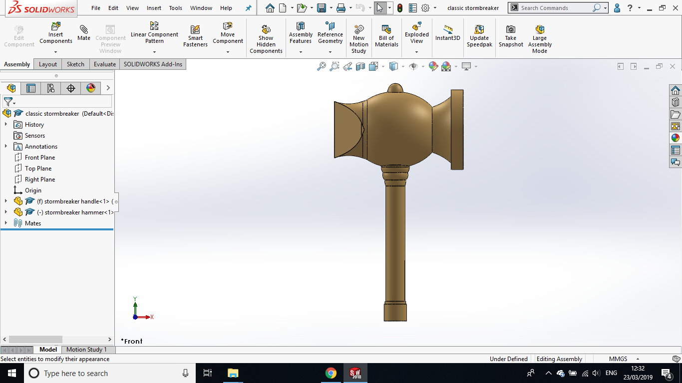The height and width of the screenshot is (383, 682).
Task: Click the Save icon
Action: tap(322, 8)
